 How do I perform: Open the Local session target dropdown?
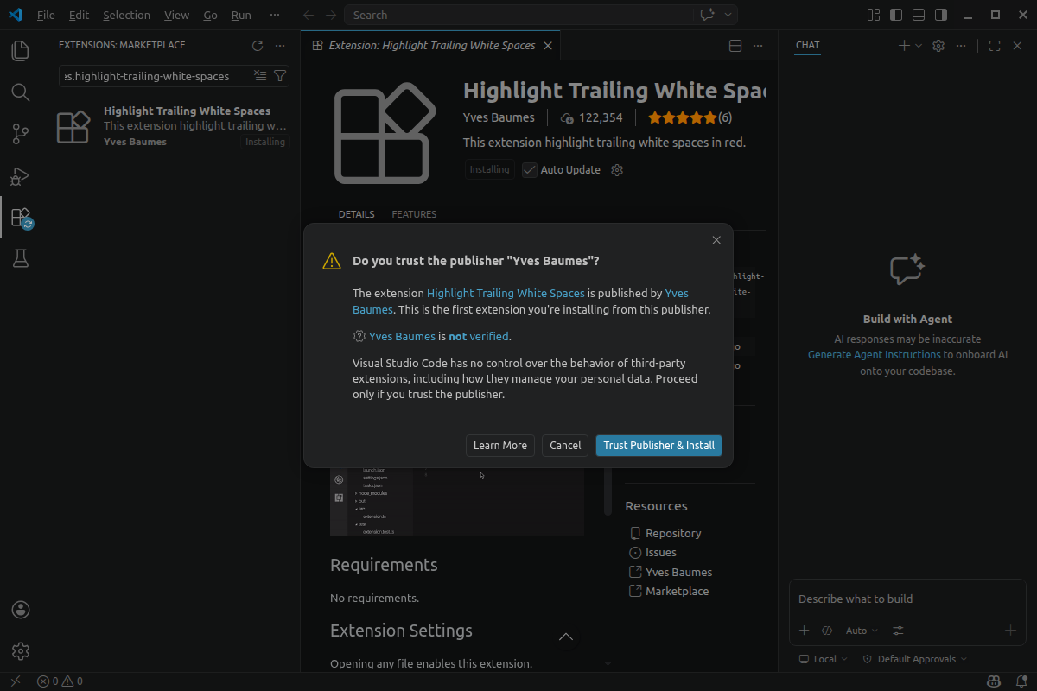click(x=823, y=659)
